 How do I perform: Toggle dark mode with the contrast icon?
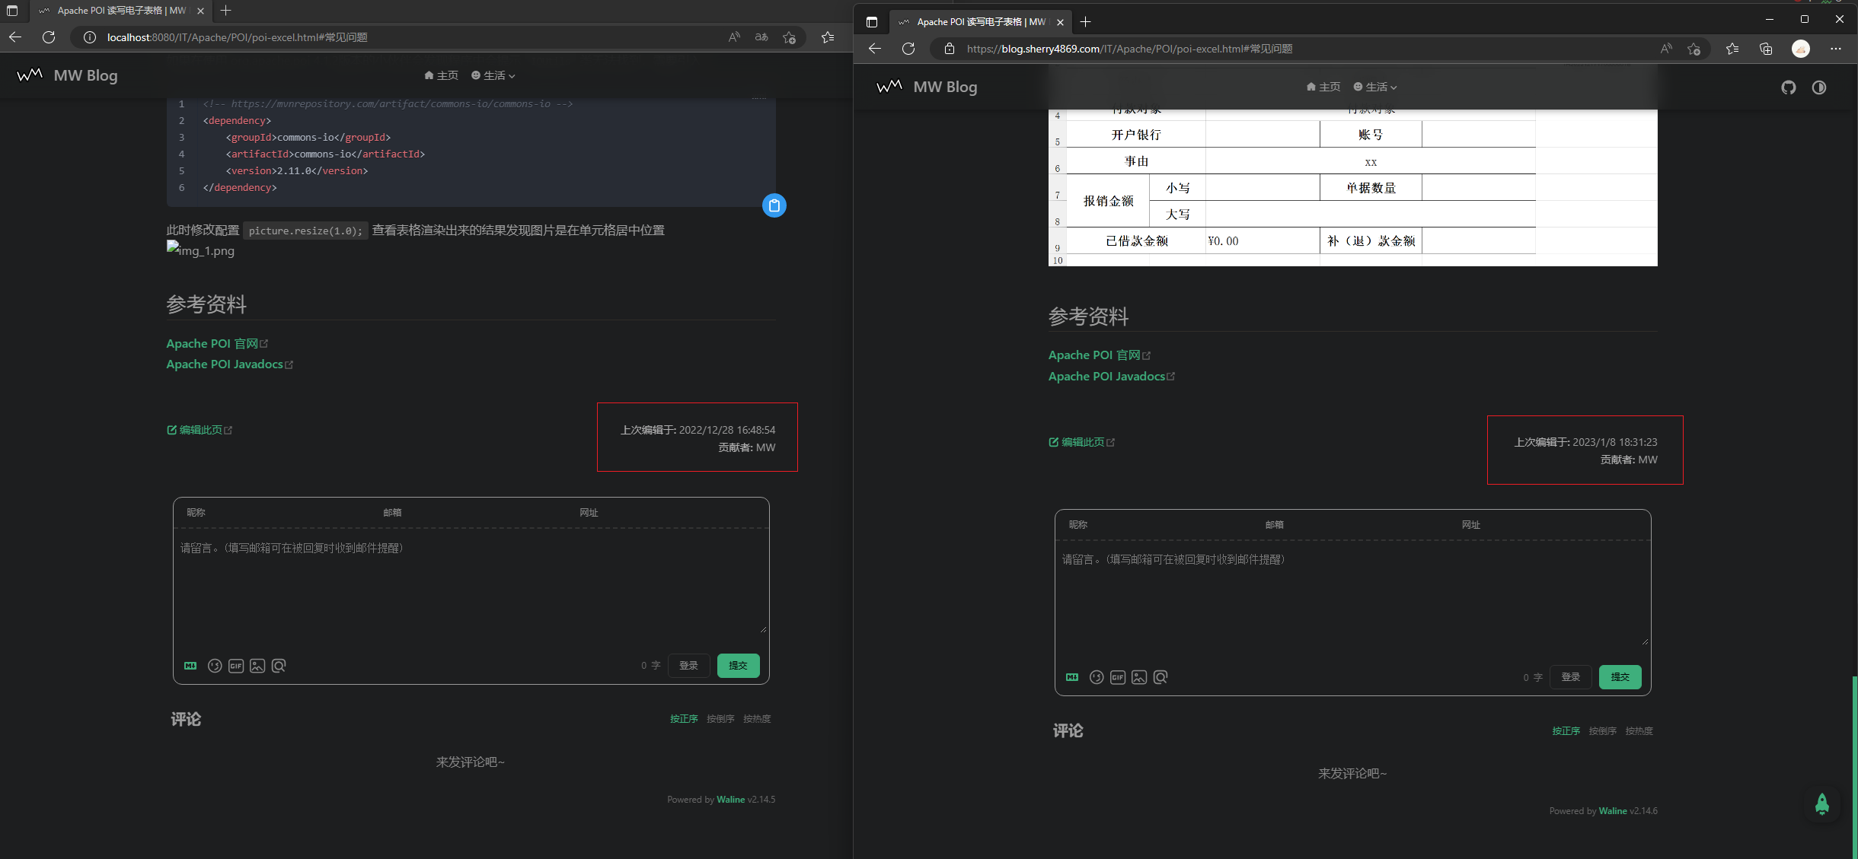tap(1820, 87)
